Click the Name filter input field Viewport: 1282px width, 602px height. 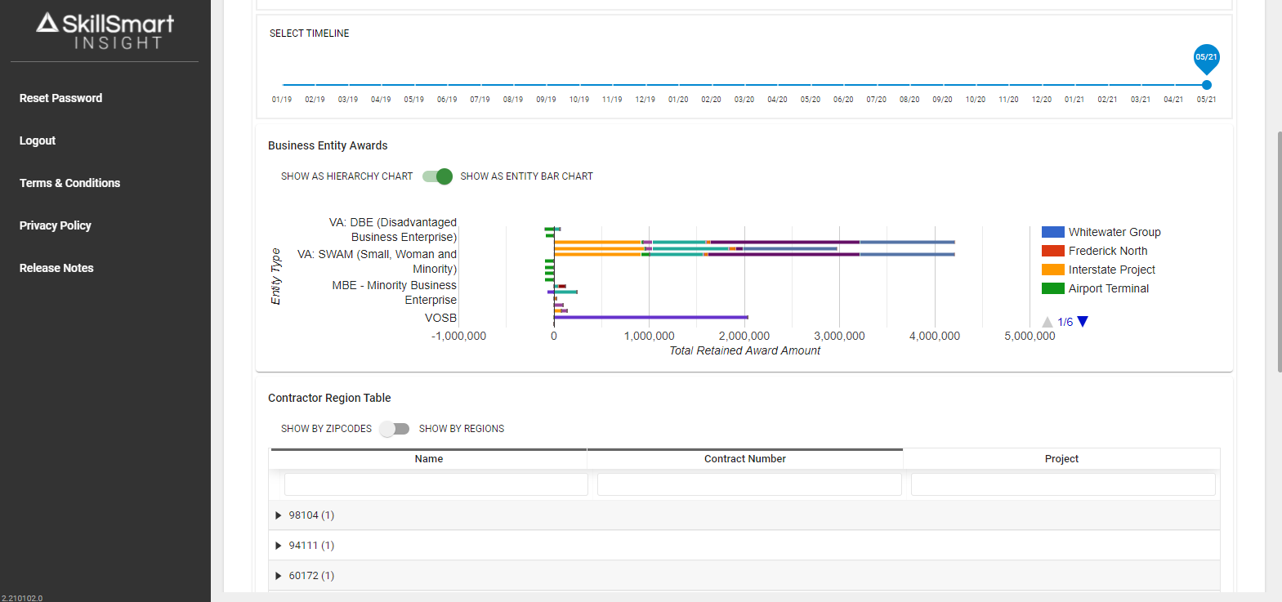436,484
